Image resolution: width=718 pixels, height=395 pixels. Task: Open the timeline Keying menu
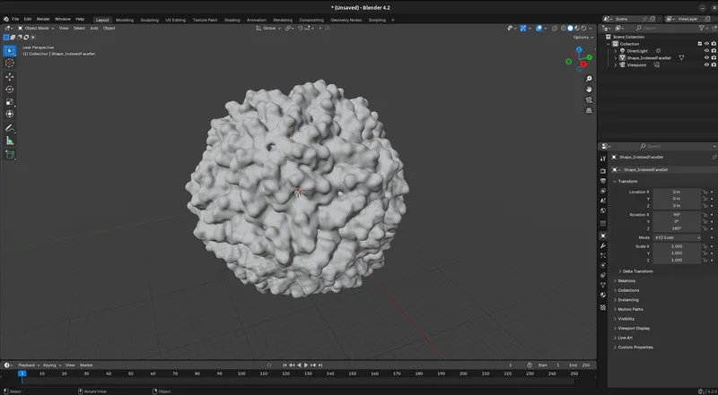pyautogui.click(x=52, y=365)
